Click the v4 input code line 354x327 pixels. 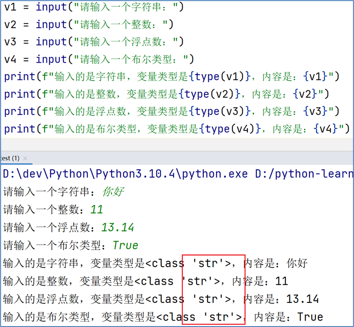pos(99,59)
